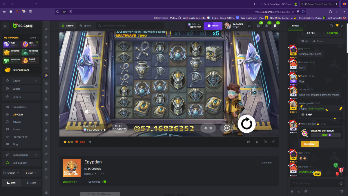Spin the slot reels with the round arrow button

[x=246, y=124]
